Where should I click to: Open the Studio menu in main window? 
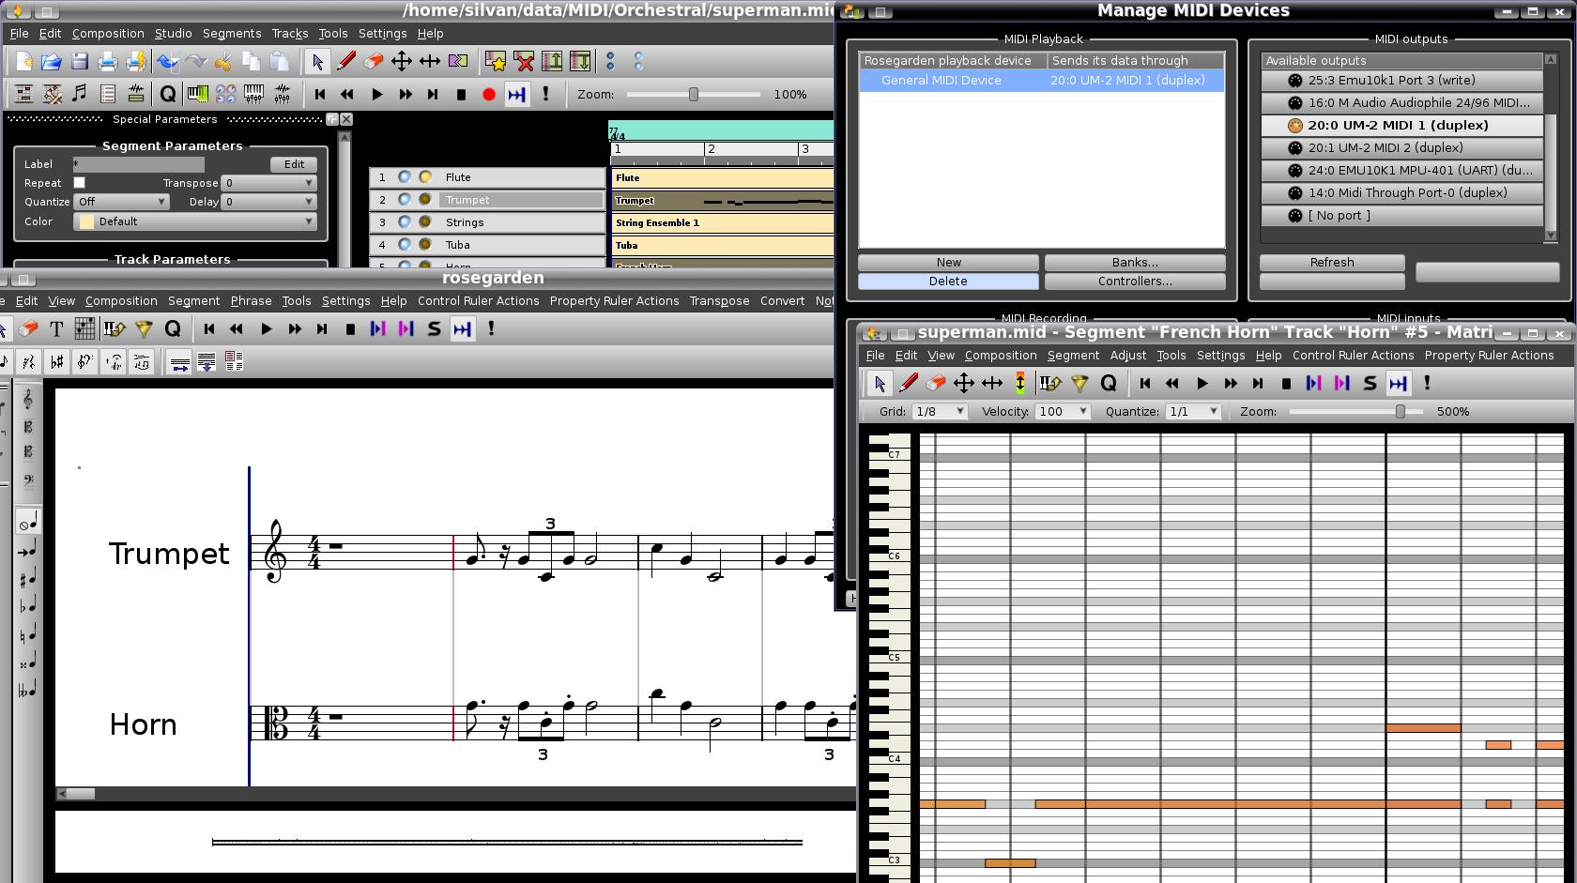(x=173, y=34)
